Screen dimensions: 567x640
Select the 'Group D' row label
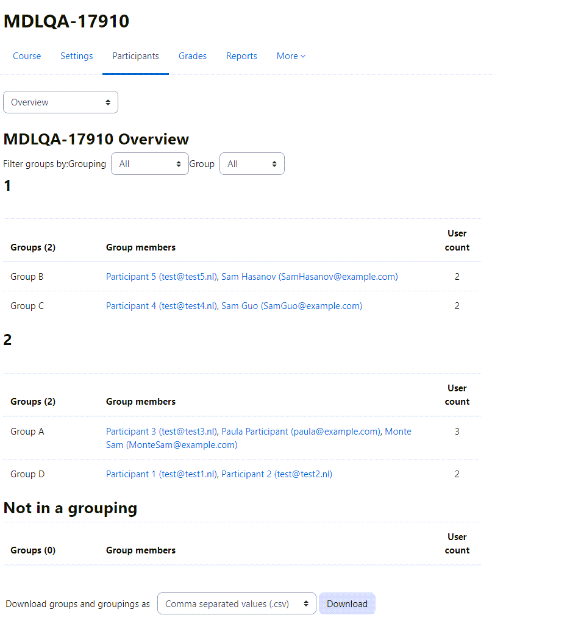click(x=27, y=474)
